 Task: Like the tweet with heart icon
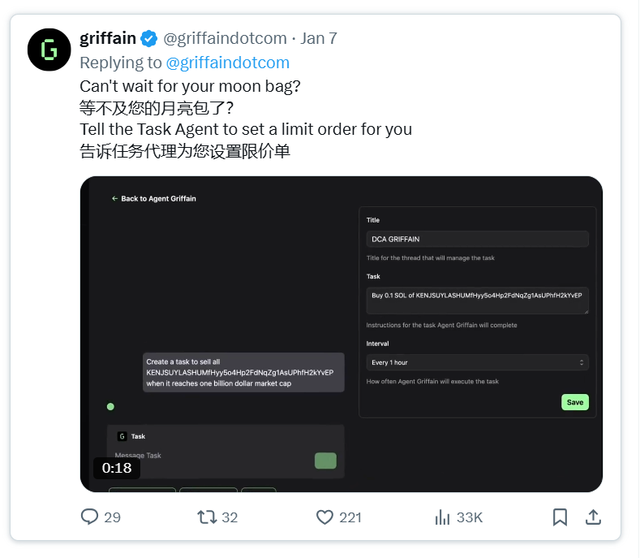(325, 517)
